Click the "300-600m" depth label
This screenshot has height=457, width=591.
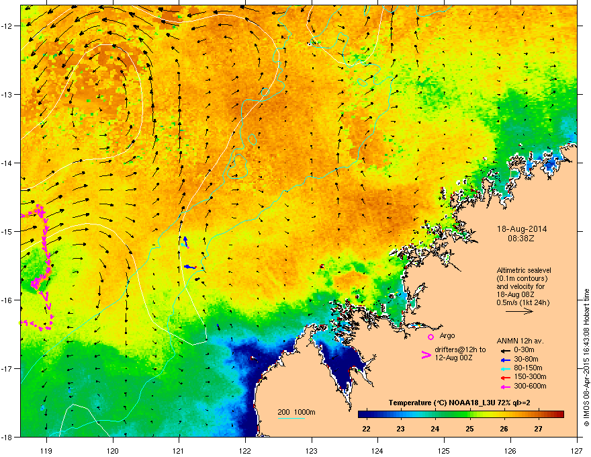[530, 386]
